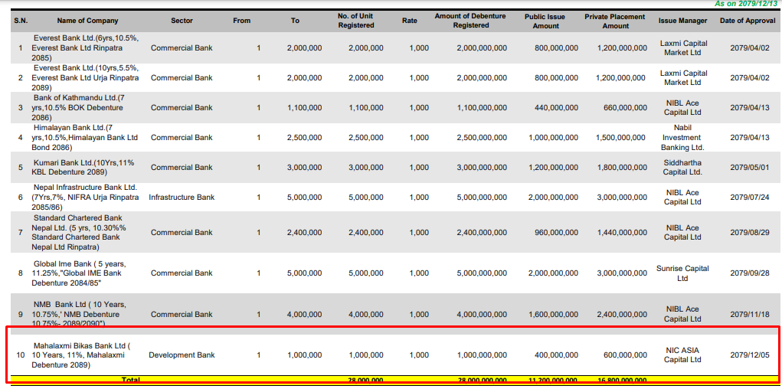
Task: Click the approval date 2079/12/05
Action: point(750,355)
